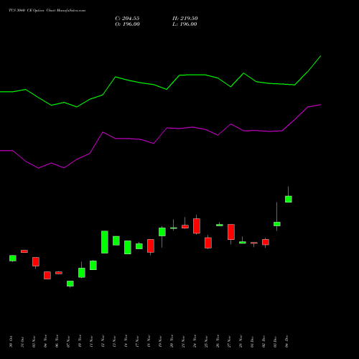This screenshot has width=359, height=359.
Task: Click the '01 Dec' date axis label
Action: pyautogui.click(x=252, y=341)
